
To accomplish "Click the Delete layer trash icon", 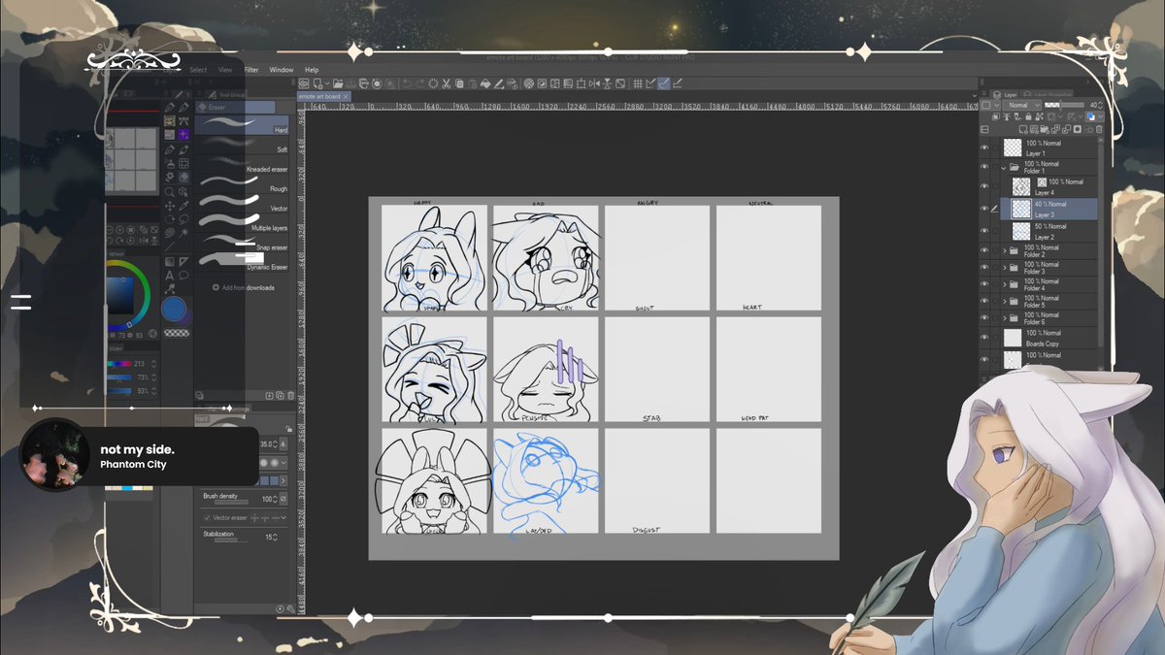I will (1099, 129).
